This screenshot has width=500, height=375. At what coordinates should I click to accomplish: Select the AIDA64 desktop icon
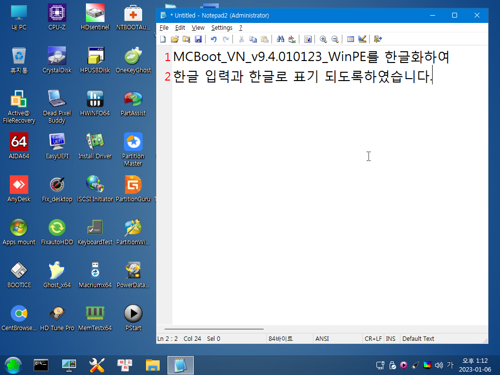point(19,146)
